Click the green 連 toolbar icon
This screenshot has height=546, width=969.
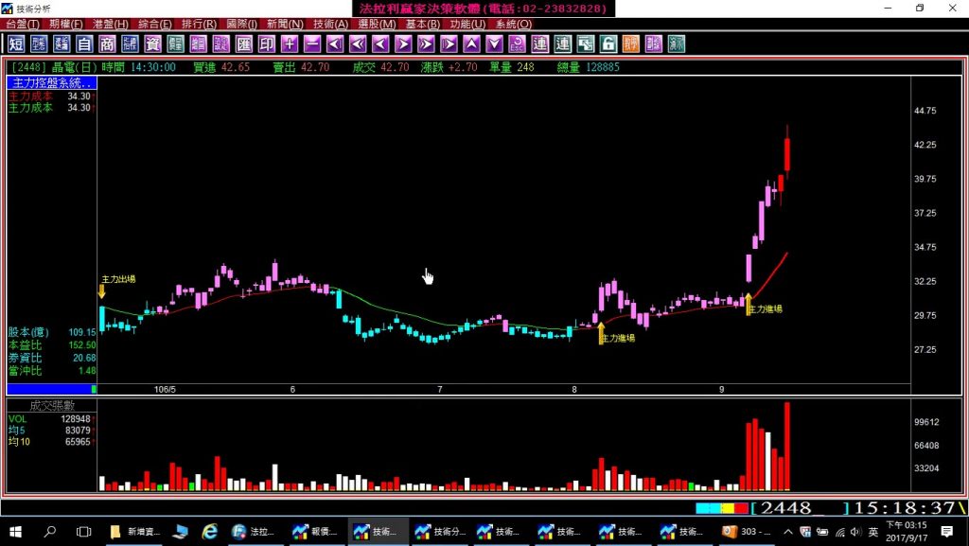point(563,44)
